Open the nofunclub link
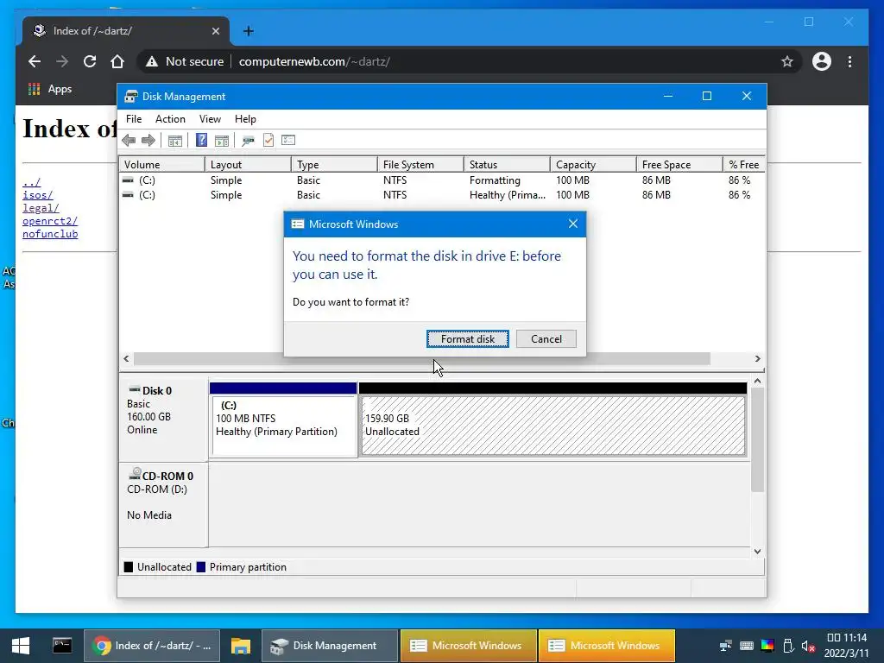Image resolution: width=884 pixels, height=663 pixels. 50,234
